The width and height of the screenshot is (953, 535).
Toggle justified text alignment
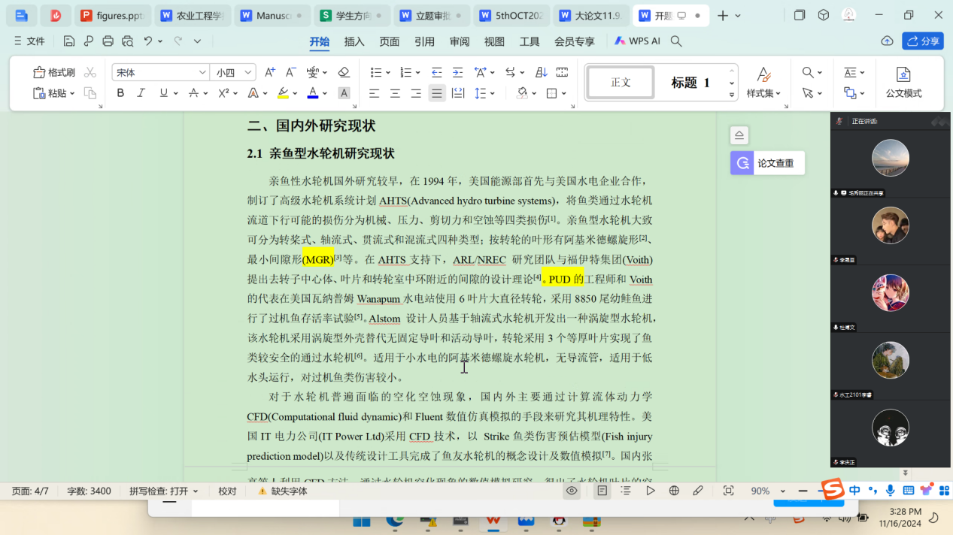point(436,93)
